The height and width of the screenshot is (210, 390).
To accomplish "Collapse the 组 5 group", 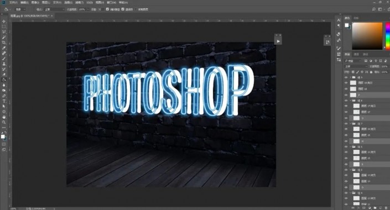I will coord(351,170).
